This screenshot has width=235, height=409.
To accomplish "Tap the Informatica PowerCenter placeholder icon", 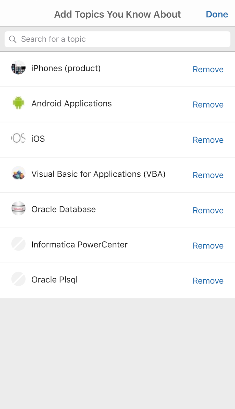I will [x=18, y=244].
